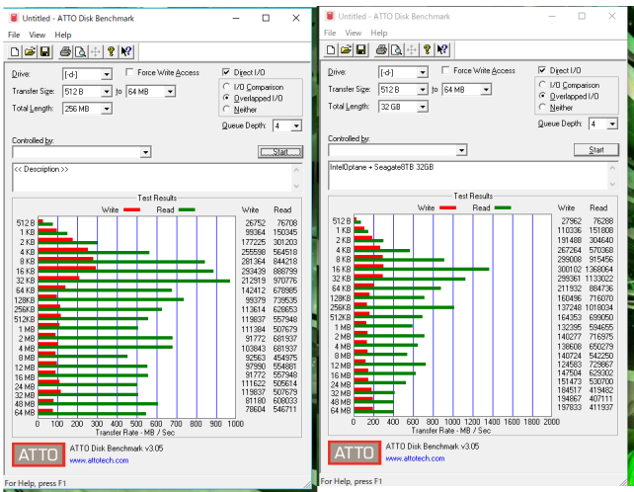Click the Open folder icon in left window
Image resolution: width=634 pixels, height=492 pixels.
pos(30,51)
